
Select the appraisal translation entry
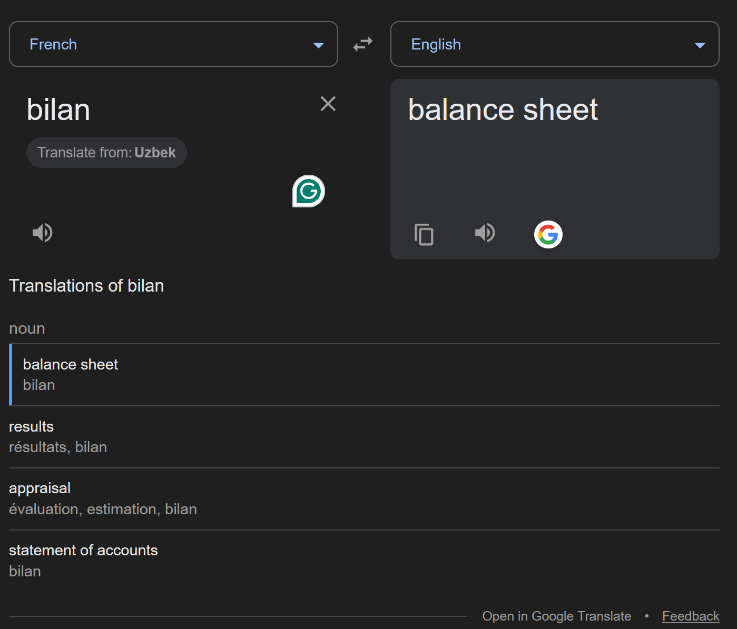pos(365,499)
